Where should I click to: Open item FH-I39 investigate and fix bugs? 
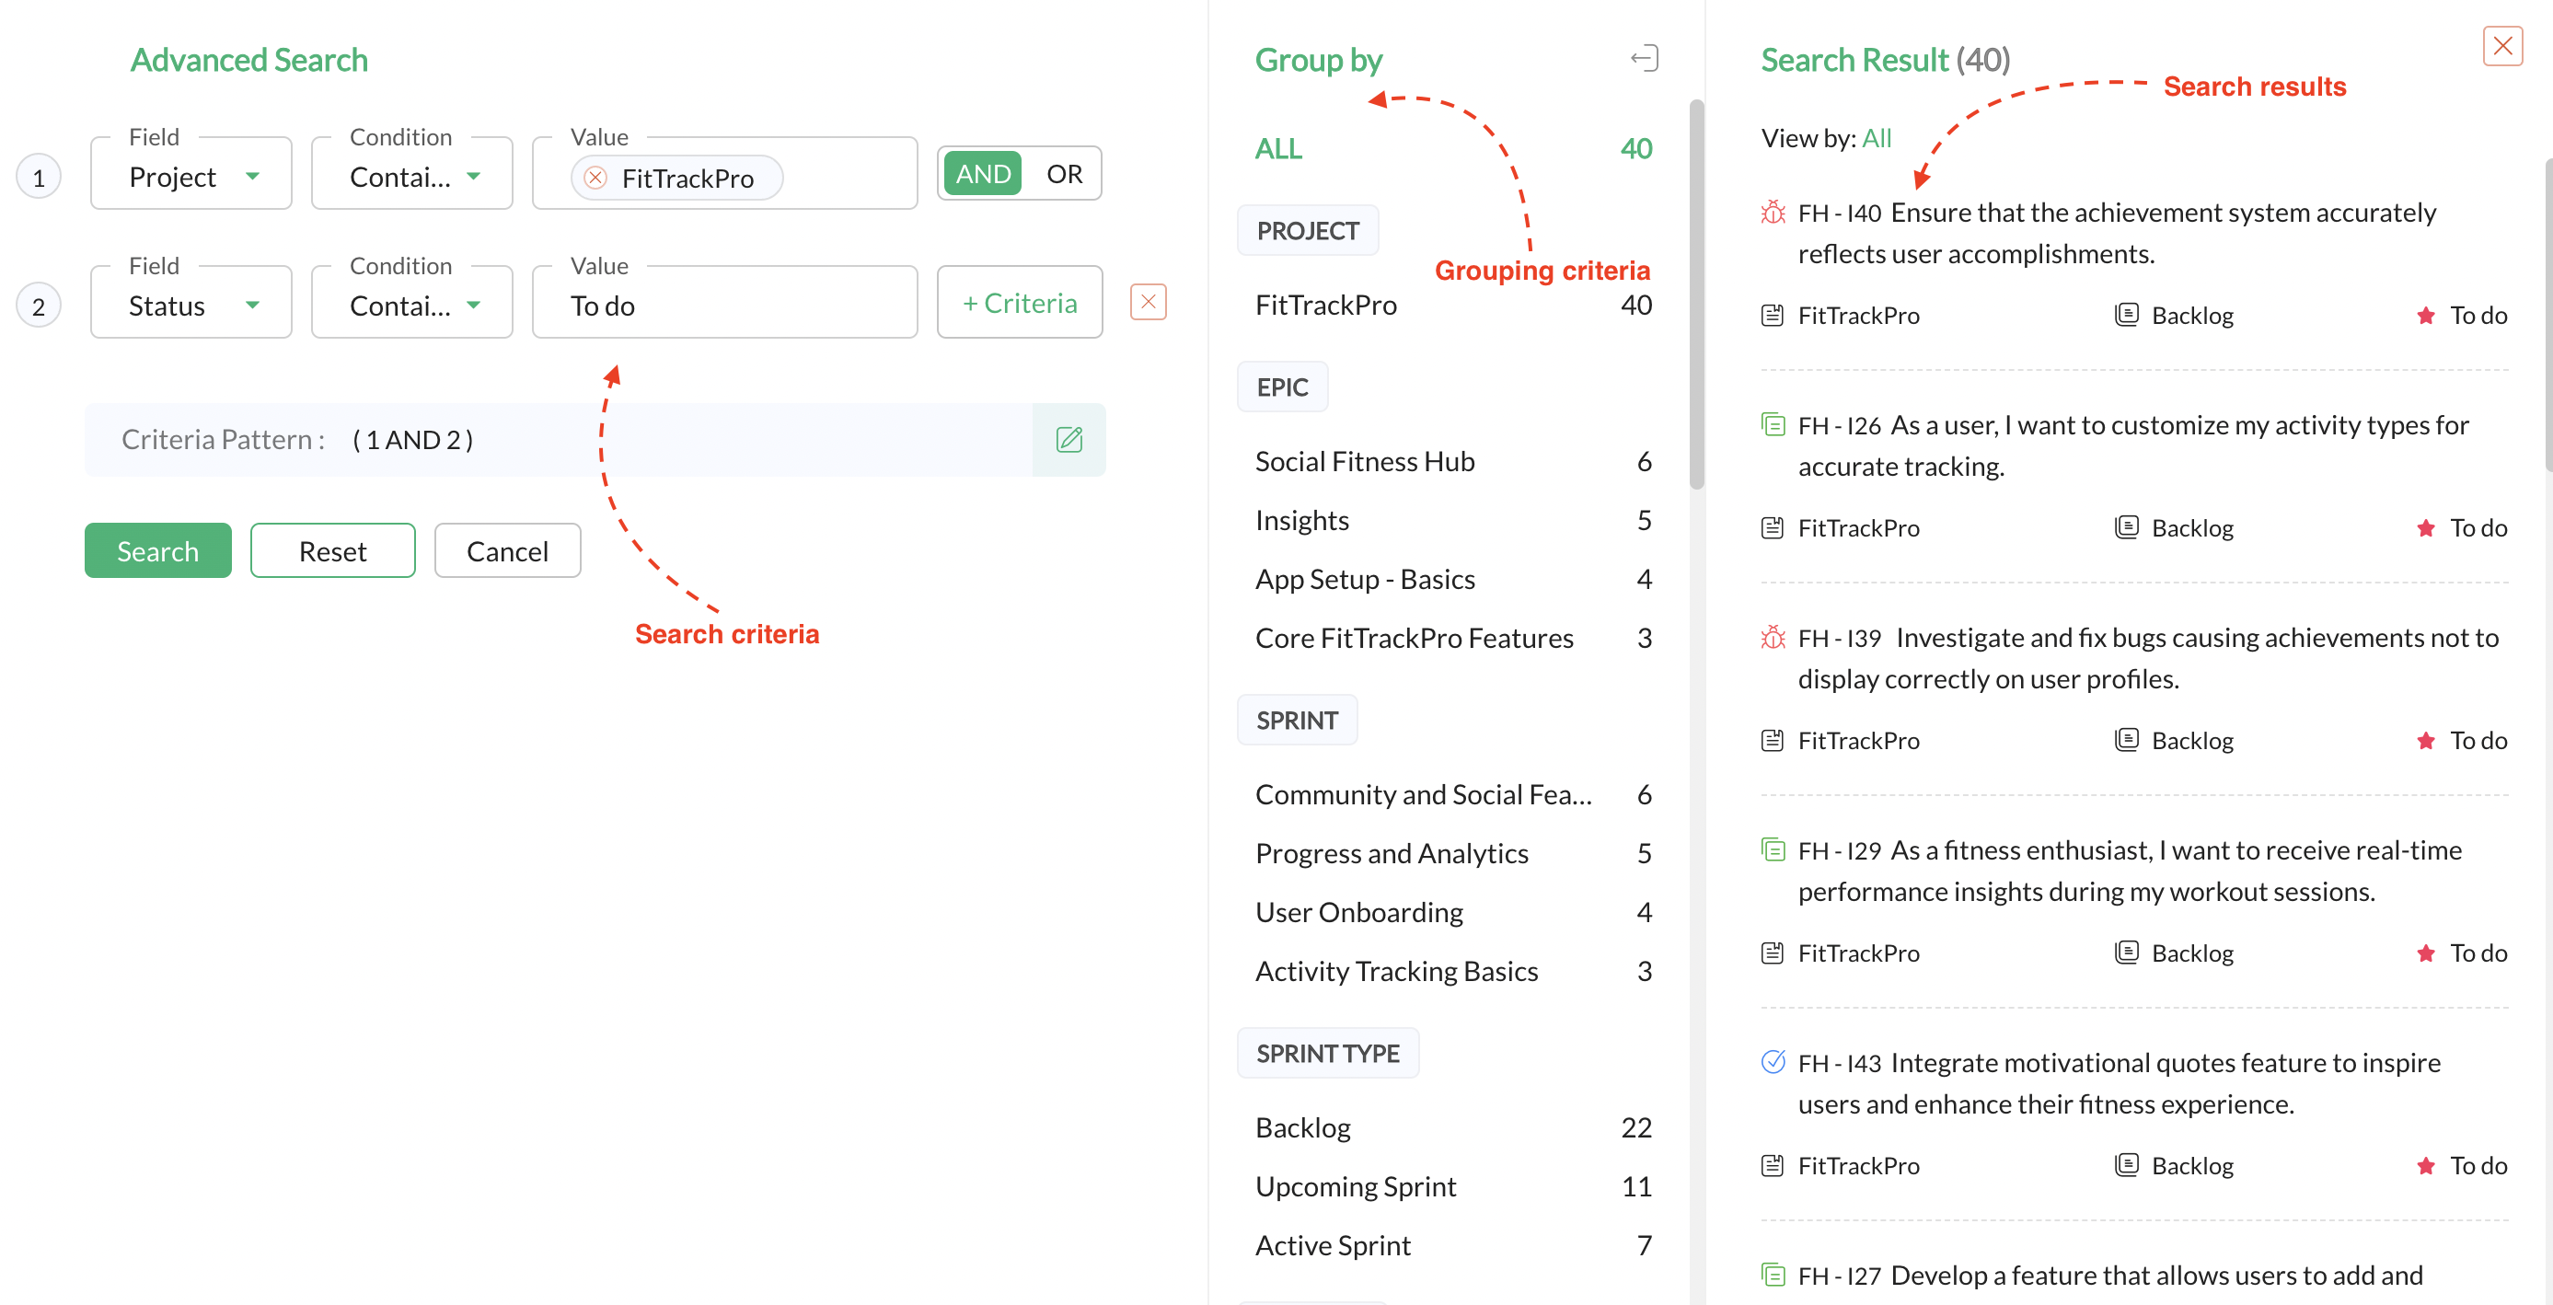2148,658
